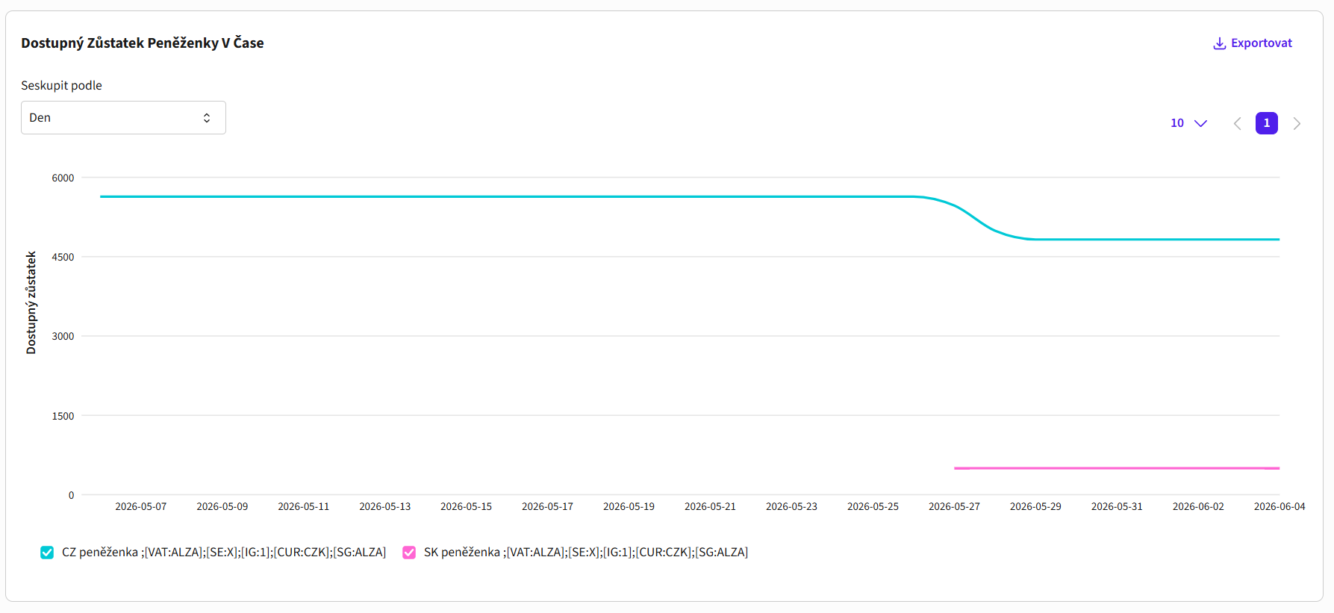Click x-axis label 2026-05-21
The width and height of the screenshot is (1334, 613).
(710, 506)
